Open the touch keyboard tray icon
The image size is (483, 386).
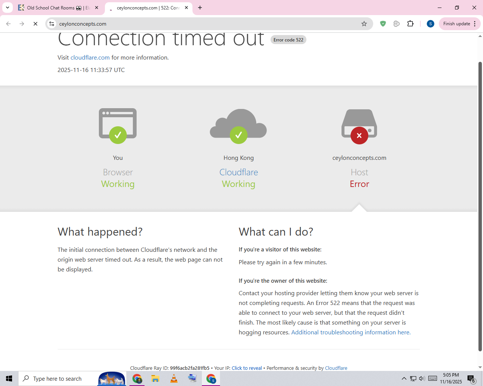[433, 378]
